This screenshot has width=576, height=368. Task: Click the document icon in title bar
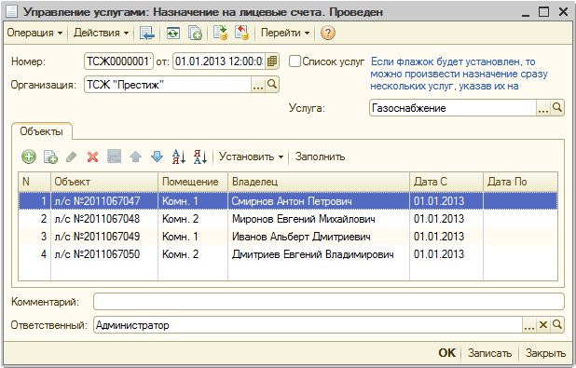point(11,12)
